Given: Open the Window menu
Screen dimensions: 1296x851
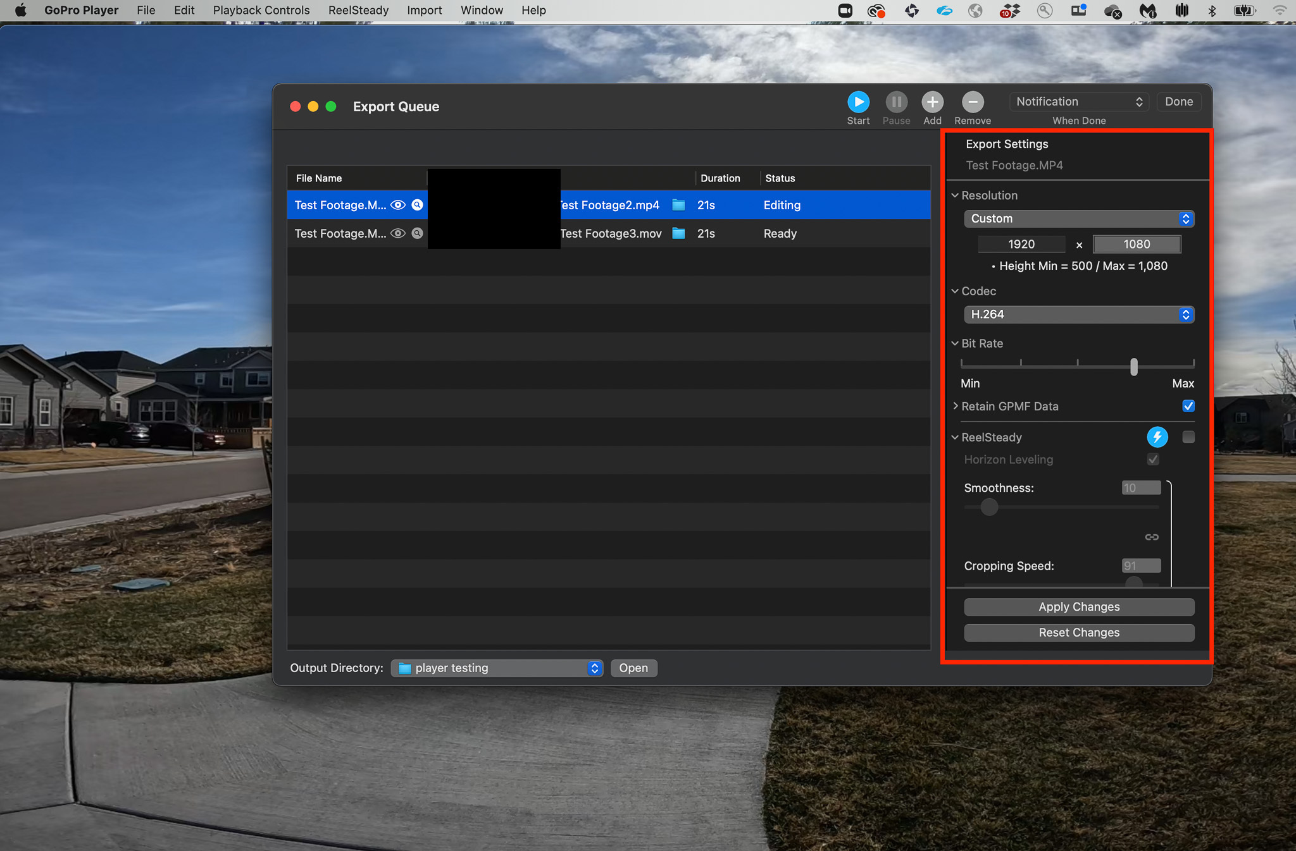Looking at the screenshot, I should 482,10.
